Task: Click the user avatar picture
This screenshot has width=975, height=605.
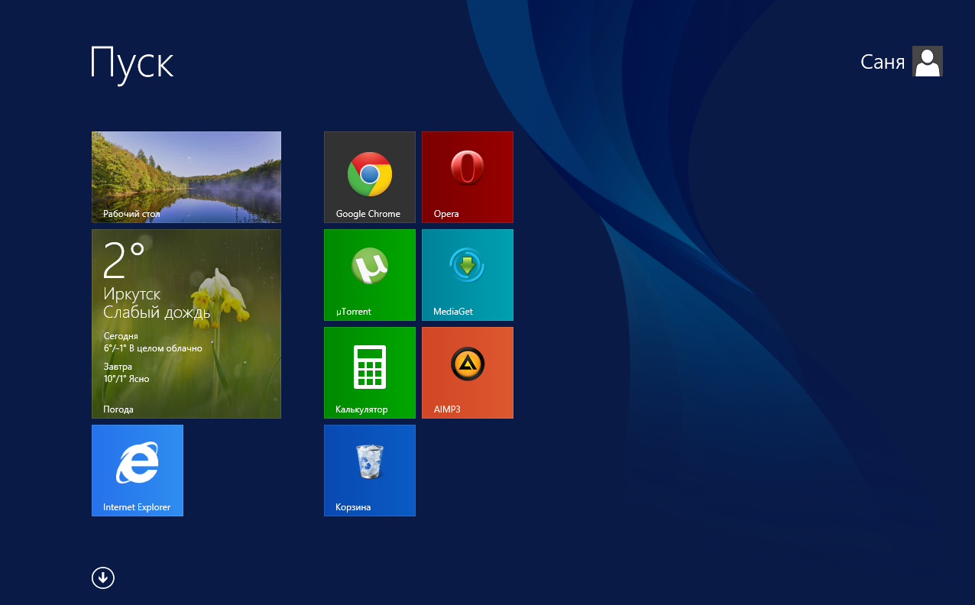Action: pyautogui.click(x=928, y=61)
